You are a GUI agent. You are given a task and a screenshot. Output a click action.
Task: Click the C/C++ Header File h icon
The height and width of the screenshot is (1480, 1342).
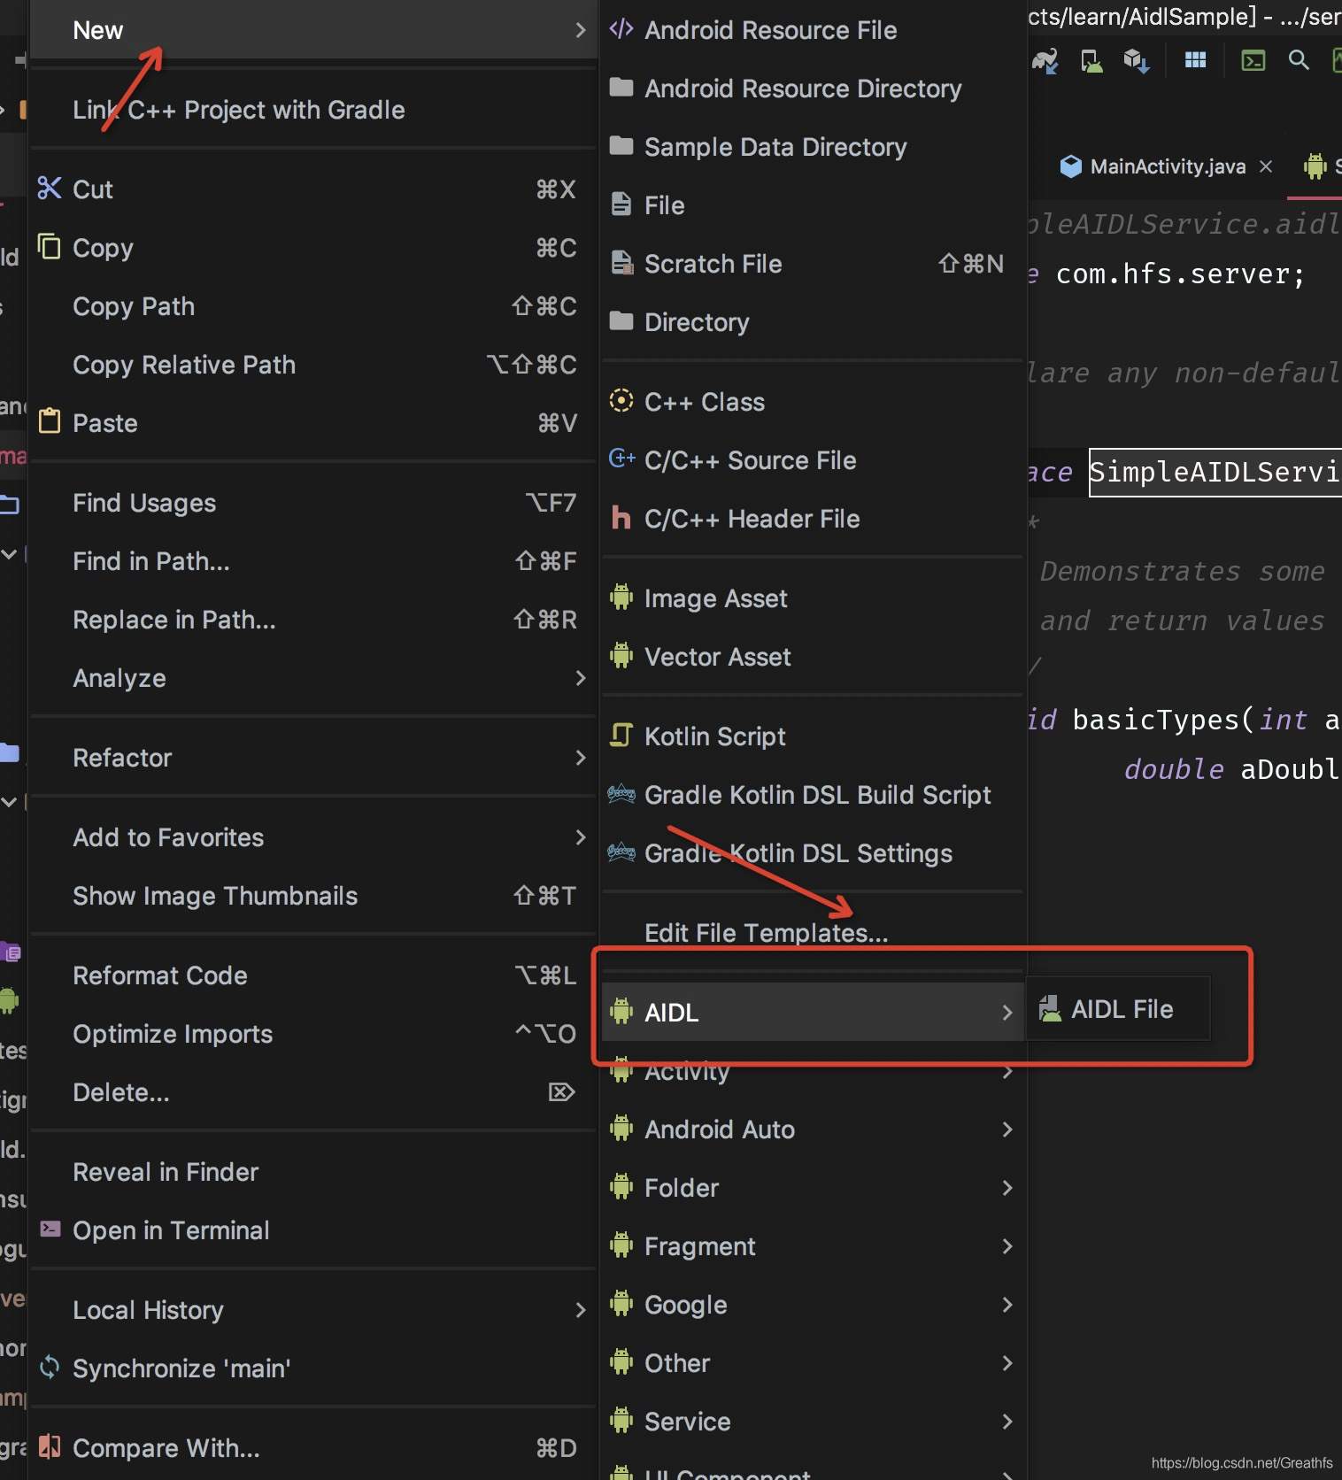click(x=621, y=518)
